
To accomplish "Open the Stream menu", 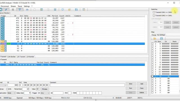I will (13, 6).
